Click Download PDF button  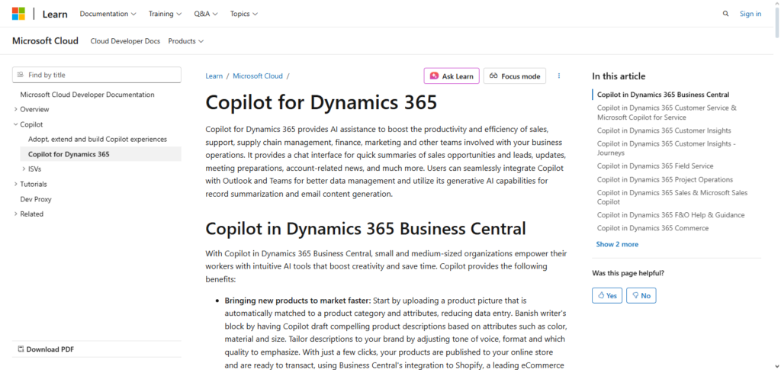(46, 349)
